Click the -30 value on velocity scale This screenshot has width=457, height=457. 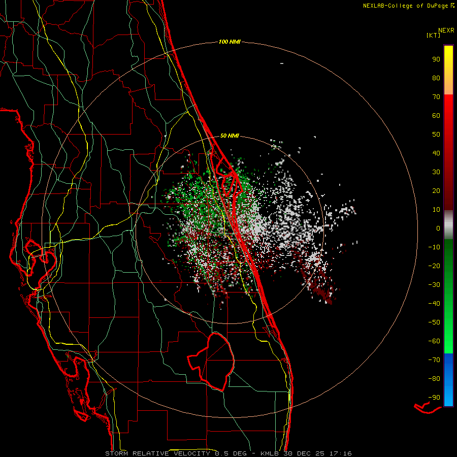tap(434, 285)
